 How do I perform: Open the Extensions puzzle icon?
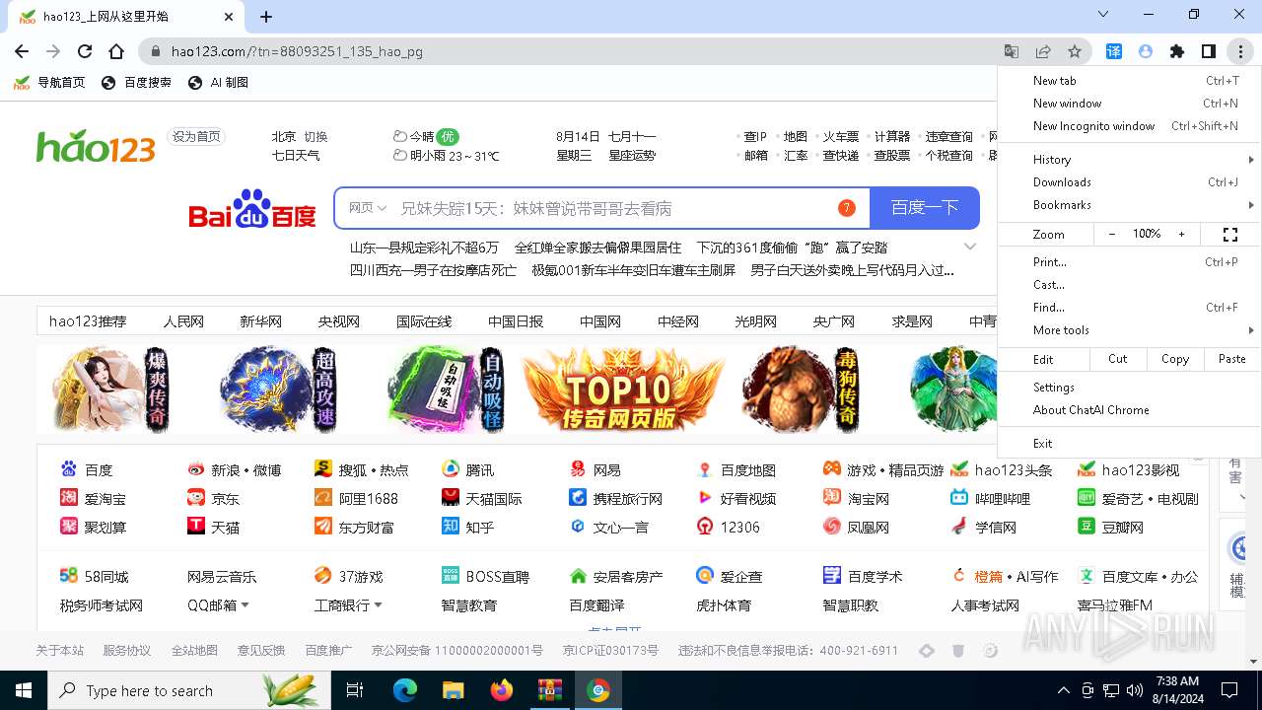[x=1176, y=51]
